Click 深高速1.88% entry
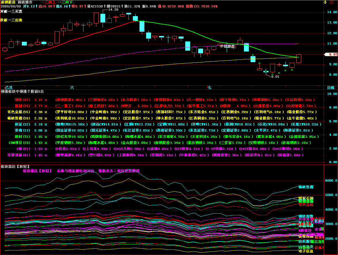 291,155
